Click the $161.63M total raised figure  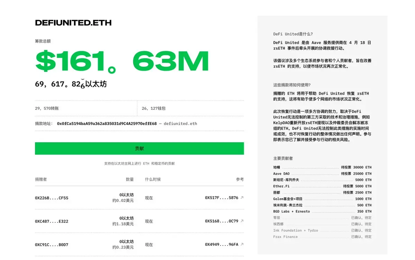[122, 61]
